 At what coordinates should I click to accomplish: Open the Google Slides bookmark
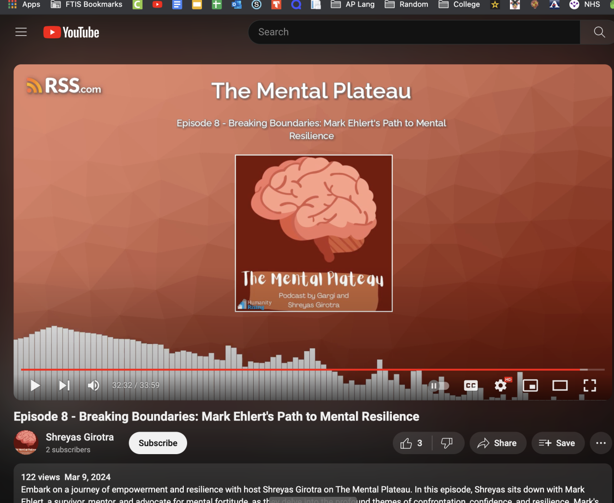[x=197, y=5]
